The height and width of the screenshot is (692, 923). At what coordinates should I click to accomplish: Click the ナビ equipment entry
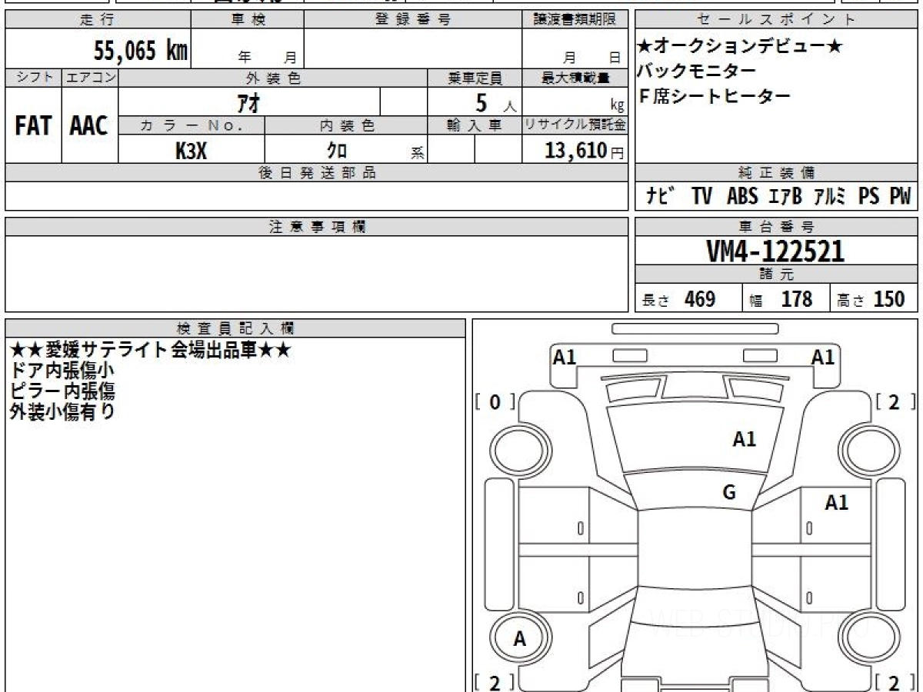pyautogui.click(x=661, y=196)
